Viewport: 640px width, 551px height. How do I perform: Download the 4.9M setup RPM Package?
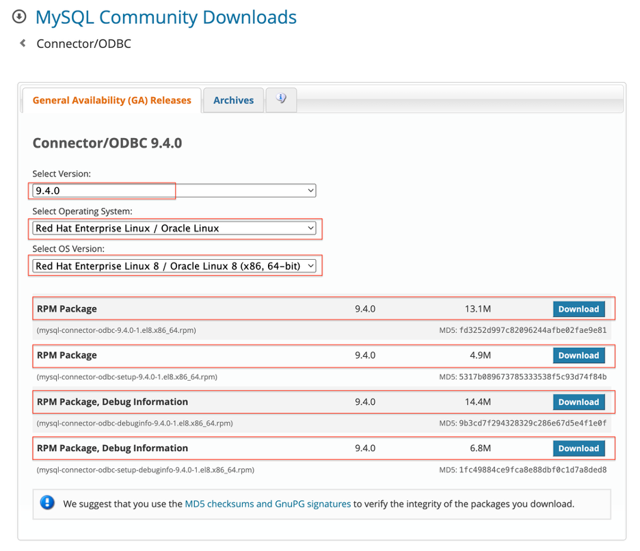click(578, 355)
